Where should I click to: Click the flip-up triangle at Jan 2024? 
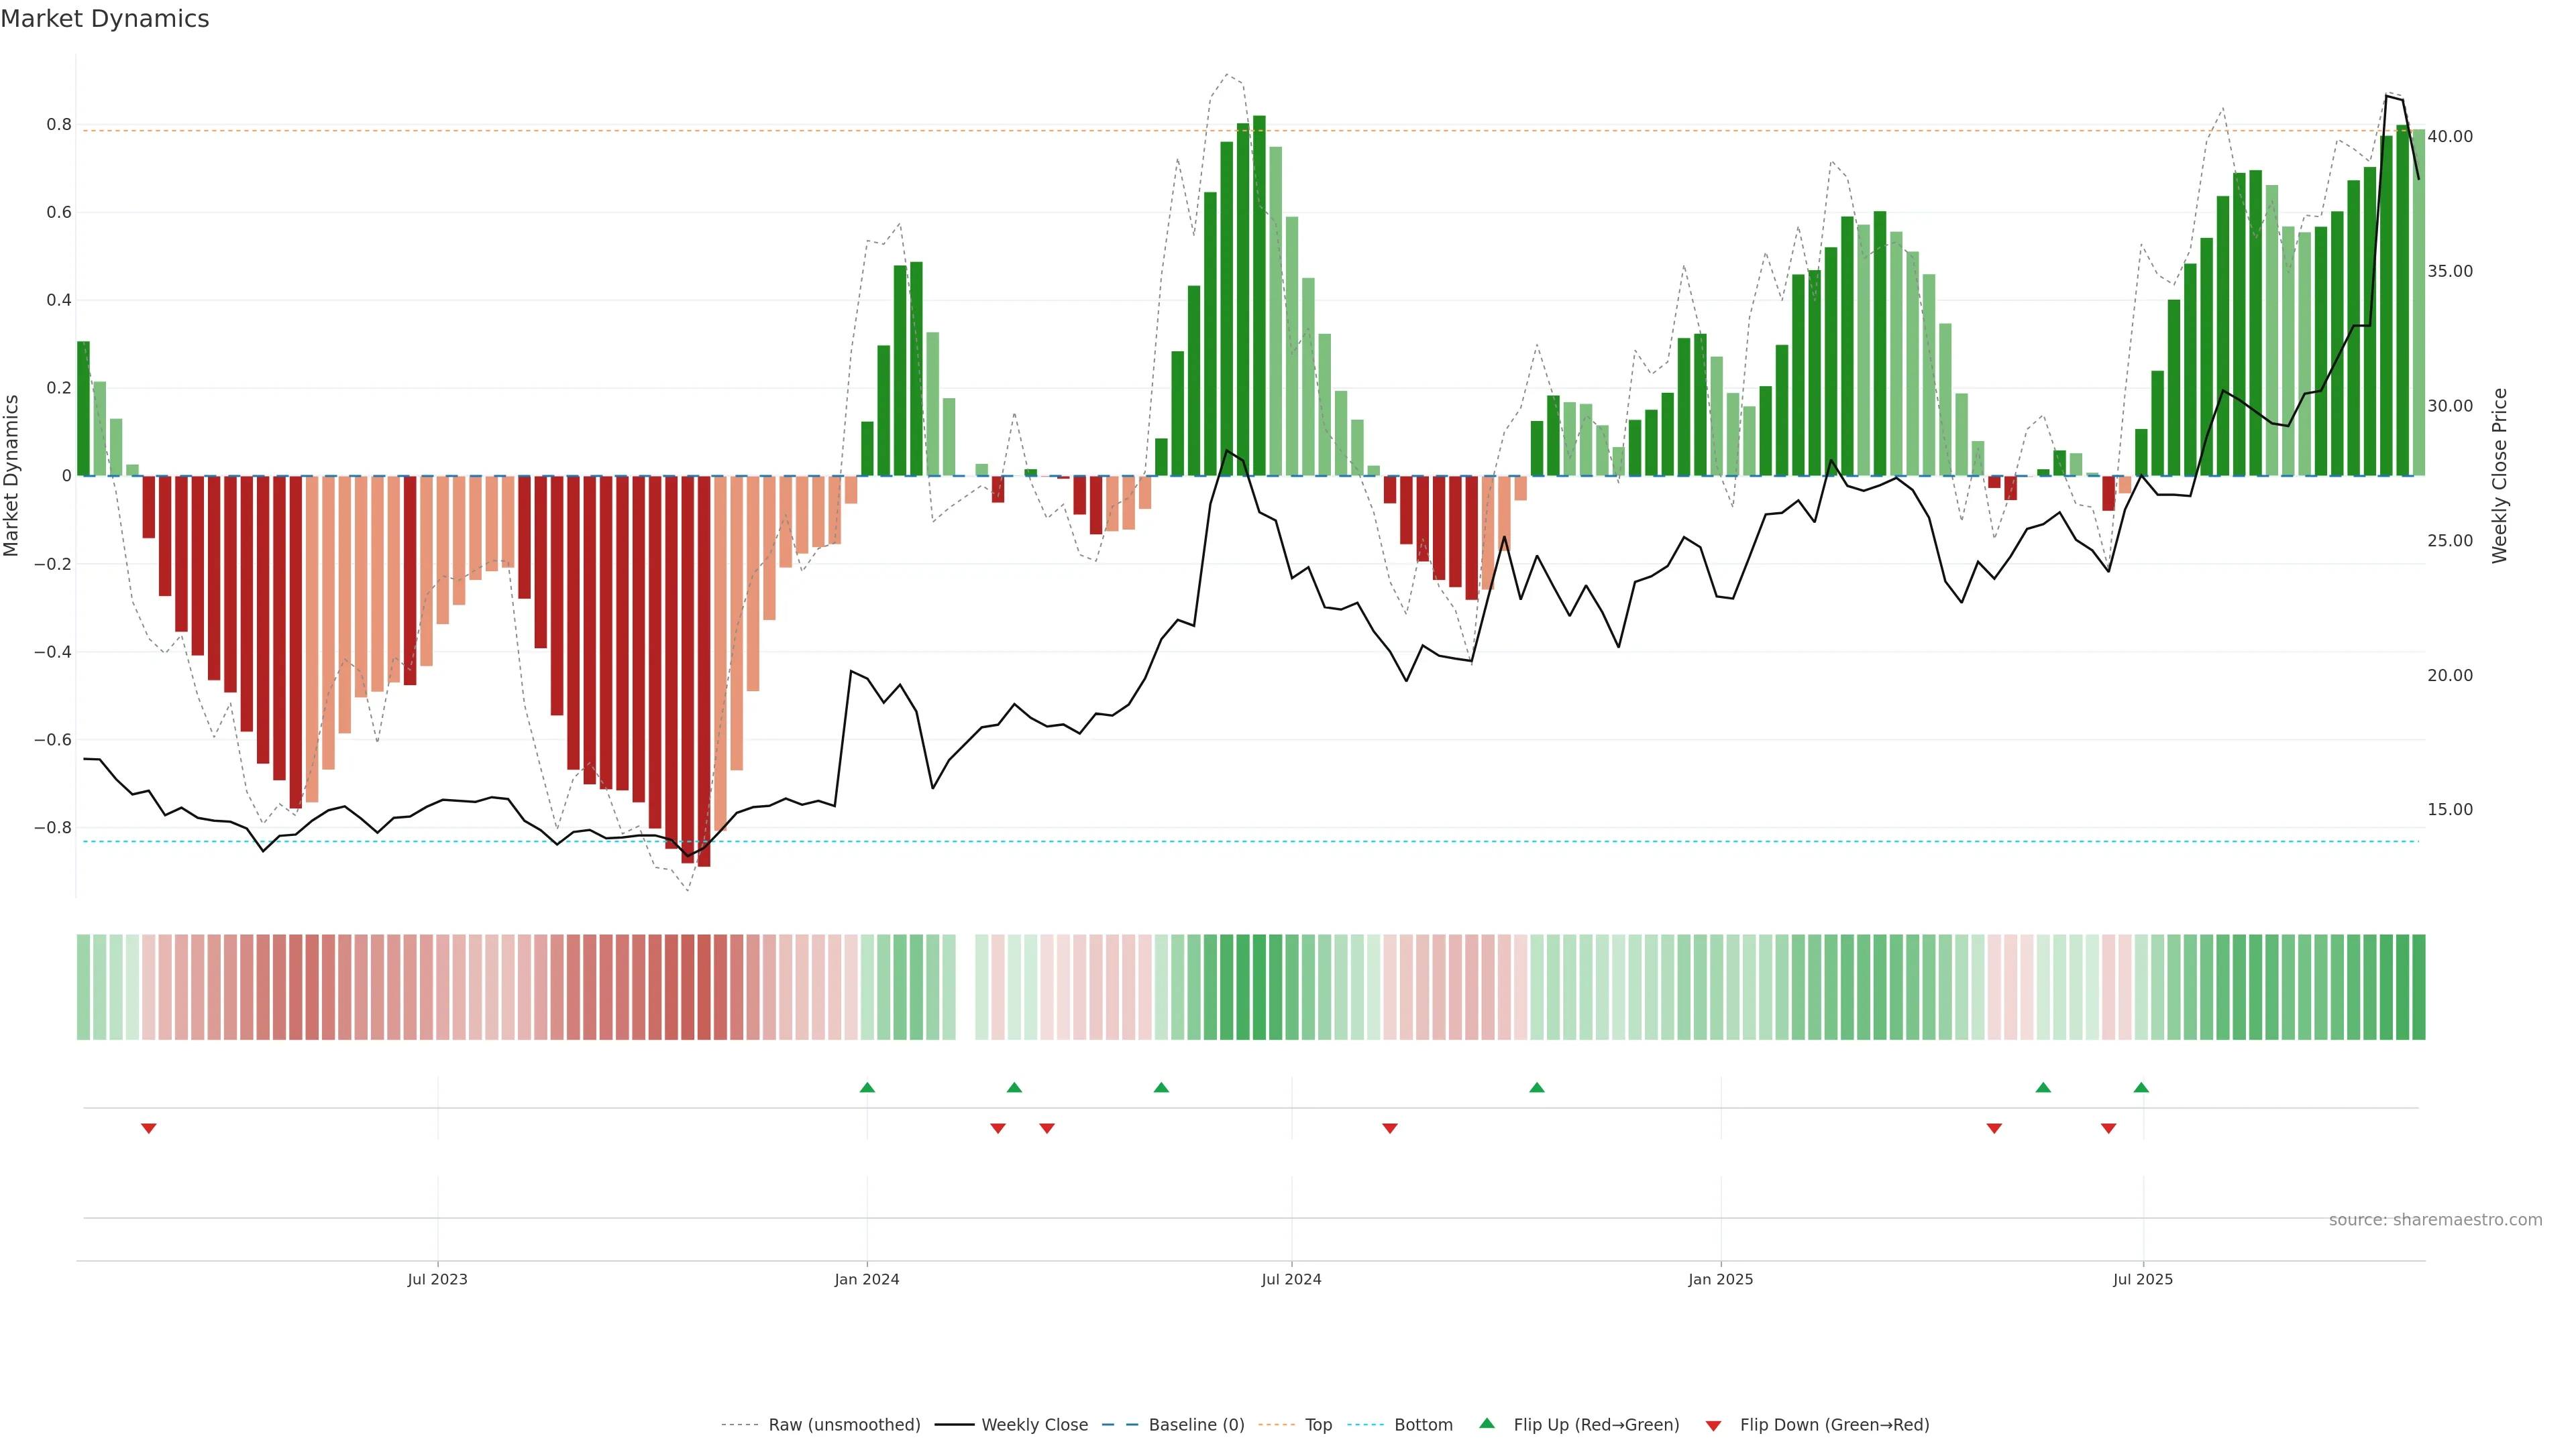click(x=867, y=1087)
